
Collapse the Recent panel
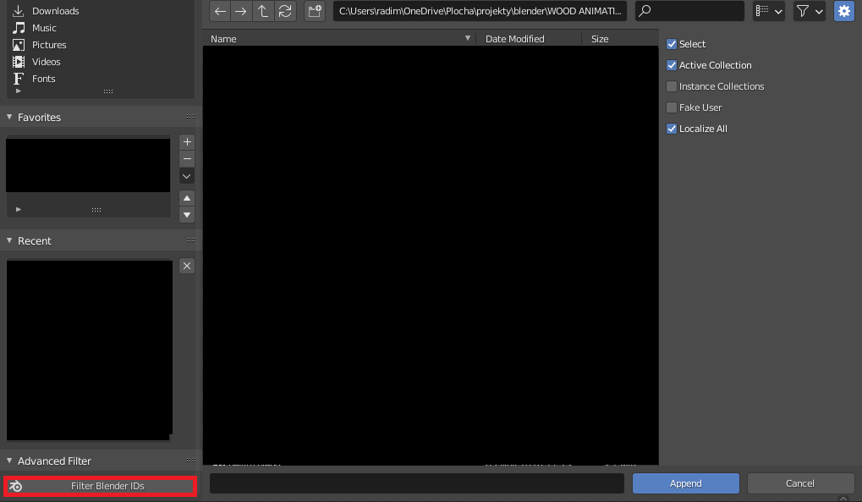coord(10,241)
